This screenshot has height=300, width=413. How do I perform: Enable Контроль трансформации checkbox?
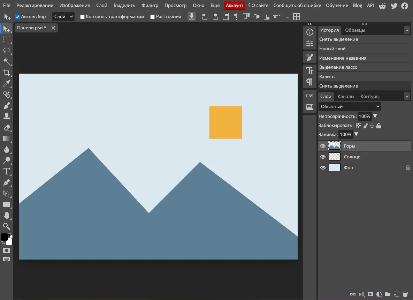pos(83,17)
